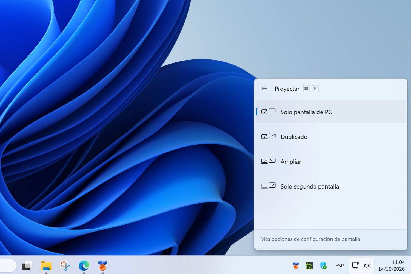Viewport: 411px width, 274px height.
Task: Open the orange medal app pinned on taskbar
Action: 102,266
